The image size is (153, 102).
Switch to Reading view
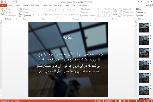[x=124, y=101]
